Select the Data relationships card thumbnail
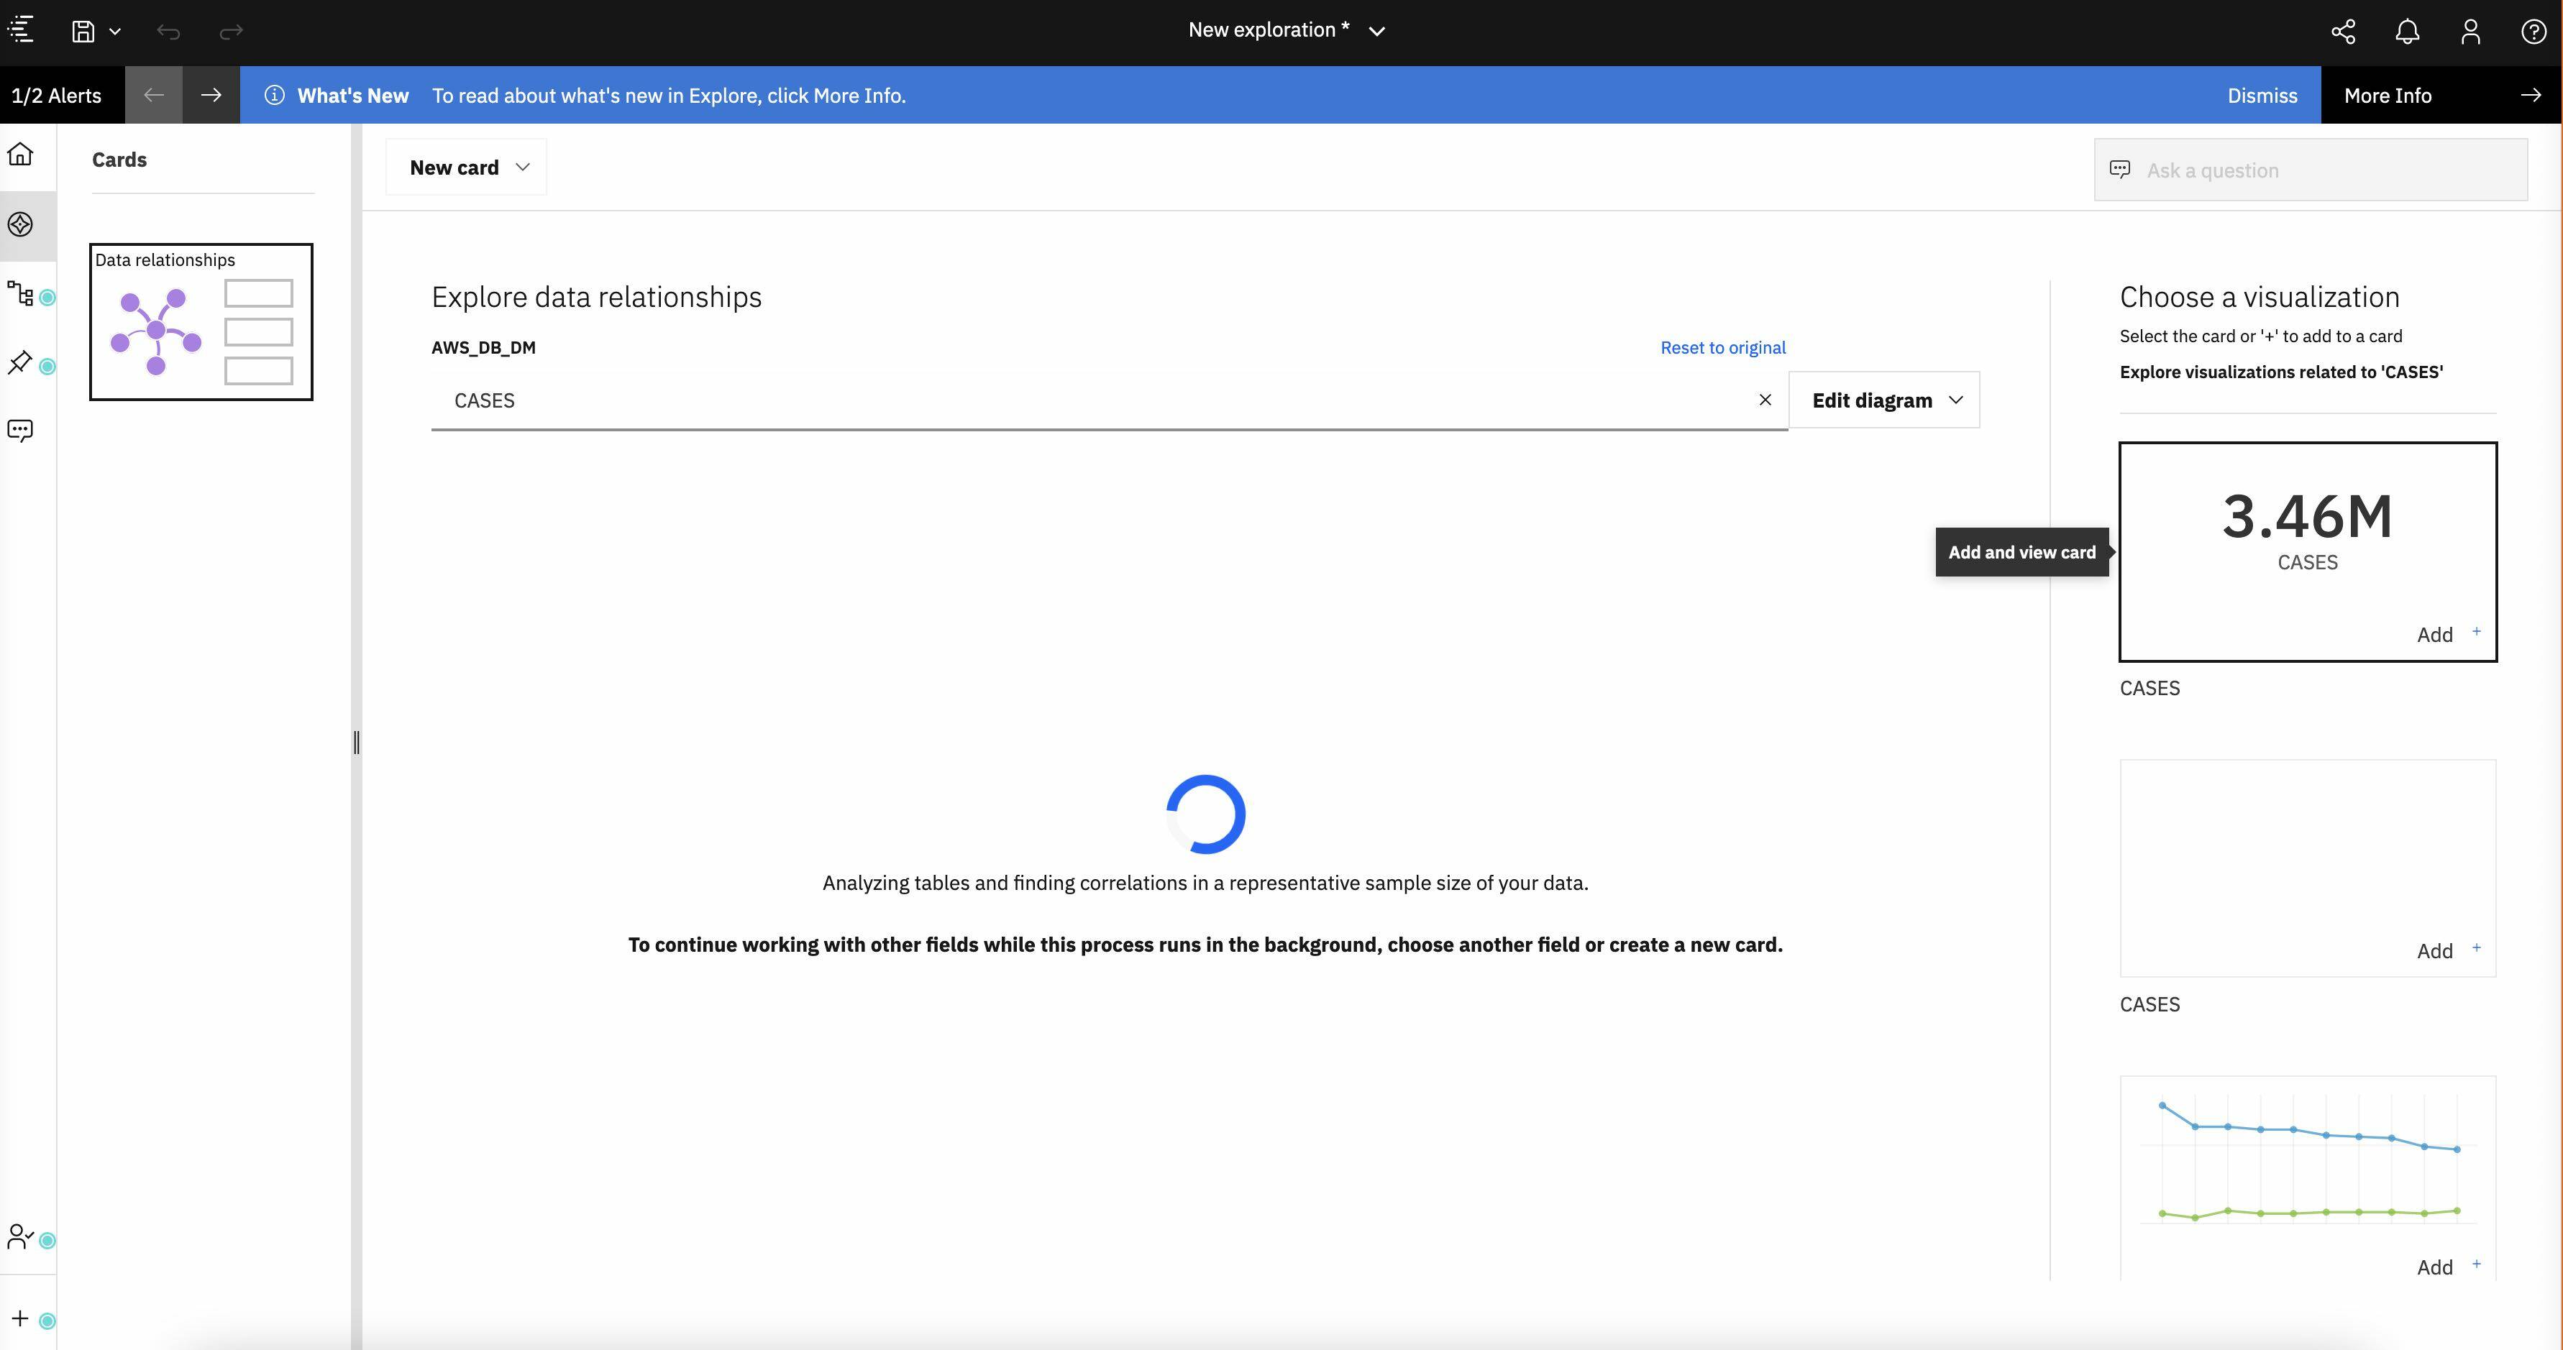 (201, 321)
